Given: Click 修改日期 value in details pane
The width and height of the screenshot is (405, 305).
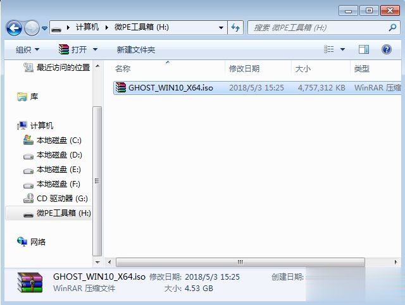Looking at the screenshot, I should click(213, 277).
